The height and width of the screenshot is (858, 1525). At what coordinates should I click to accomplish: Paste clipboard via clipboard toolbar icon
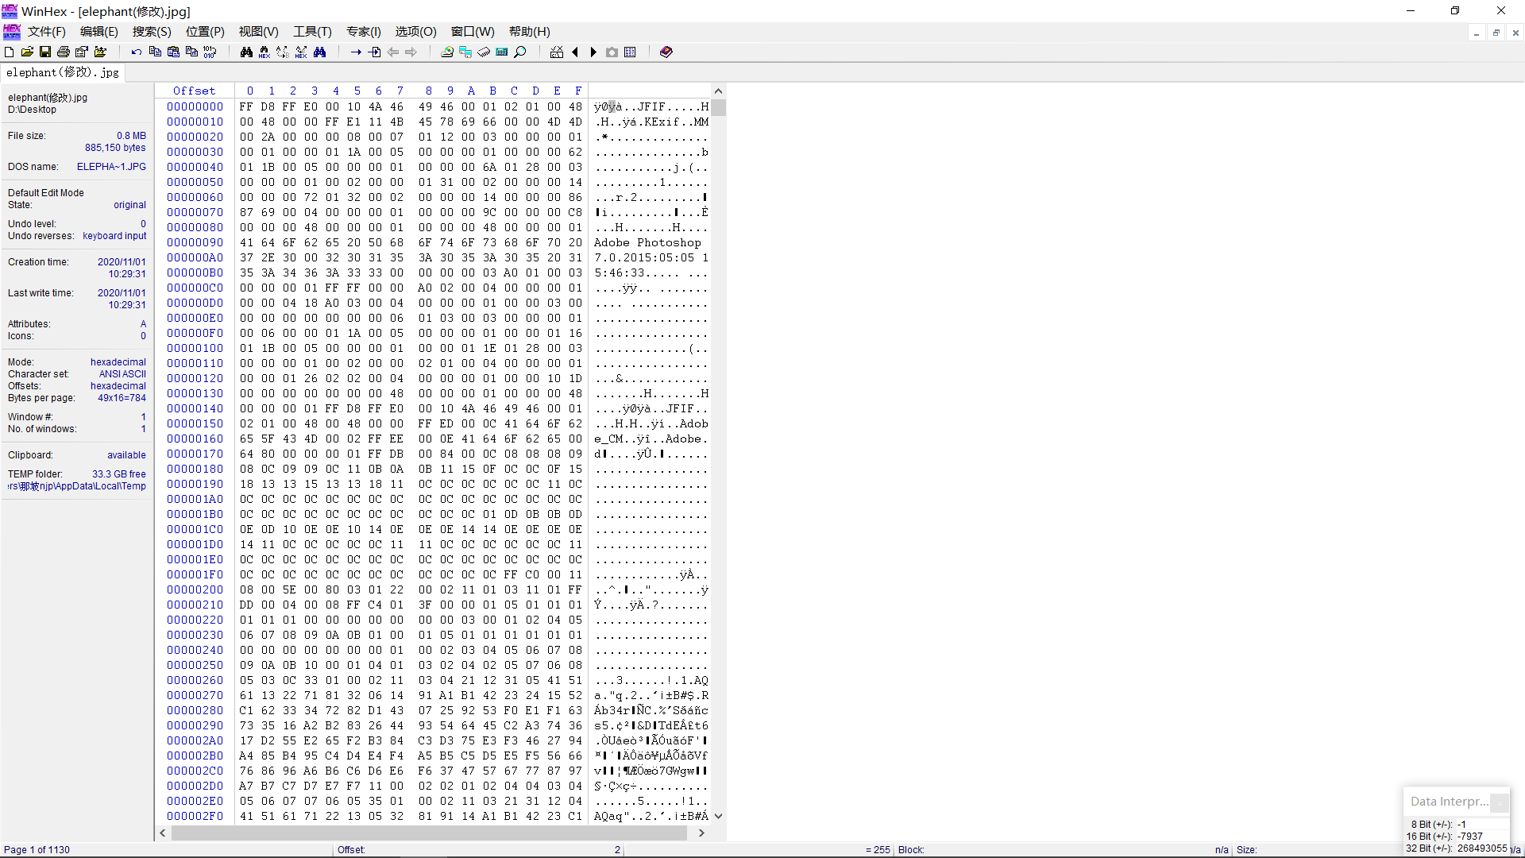point(173,52)
